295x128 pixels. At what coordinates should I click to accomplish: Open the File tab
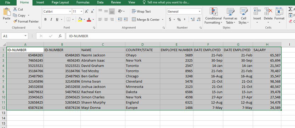pos(8,2)
